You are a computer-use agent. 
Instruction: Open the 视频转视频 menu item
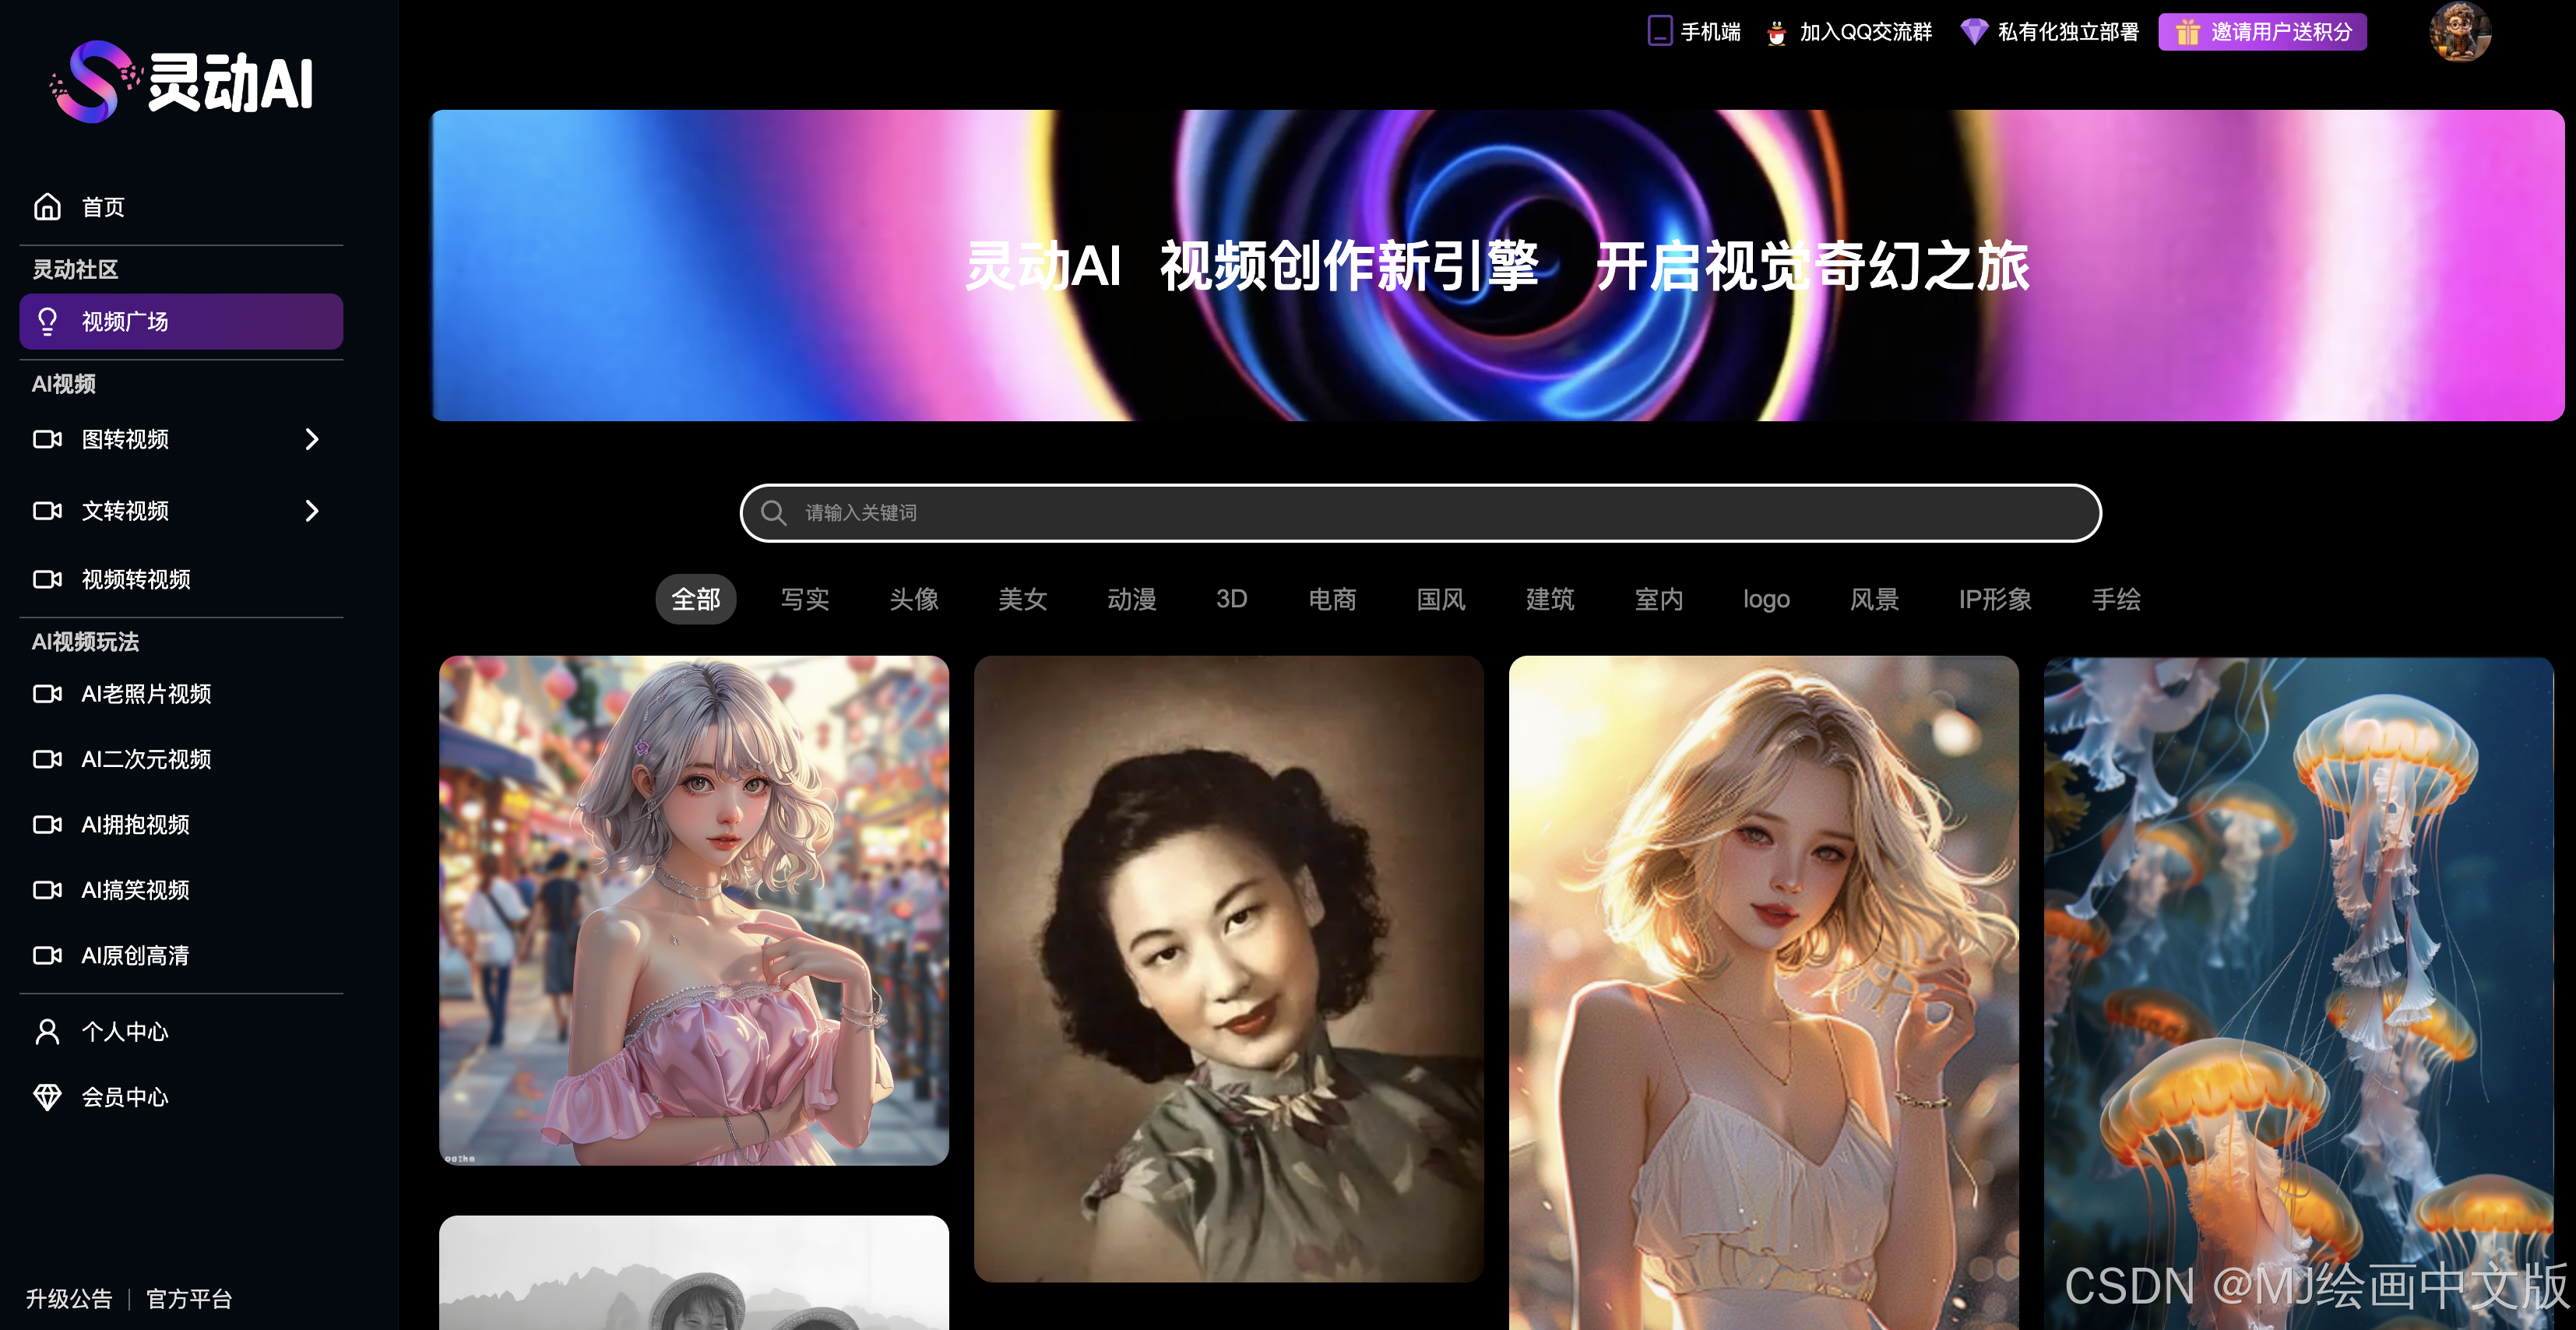coord(136,579)
